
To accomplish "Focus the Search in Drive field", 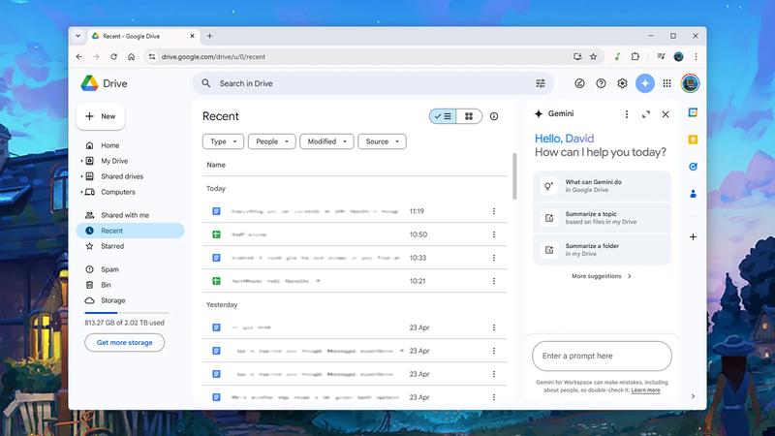I will click(x=373, y=83).
